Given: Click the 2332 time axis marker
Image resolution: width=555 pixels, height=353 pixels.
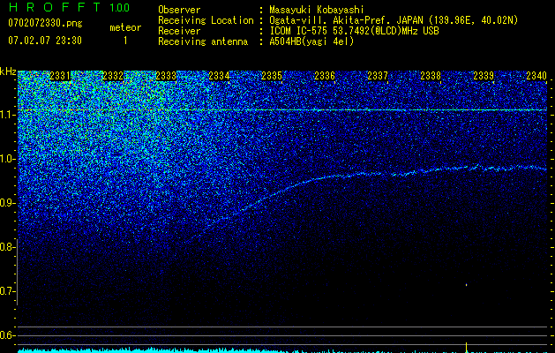Looking at the screenshot, I should pyautogui.click(x=113, y=76).
